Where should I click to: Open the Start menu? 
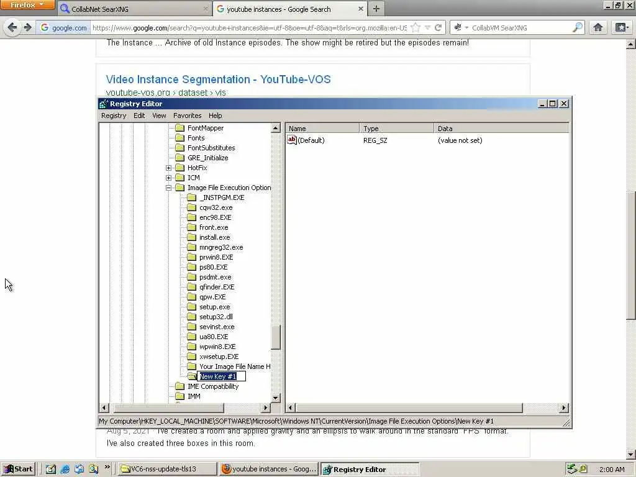18,470
